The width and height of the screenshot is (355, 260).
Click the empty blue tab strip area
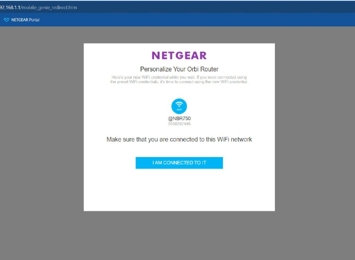197,20
